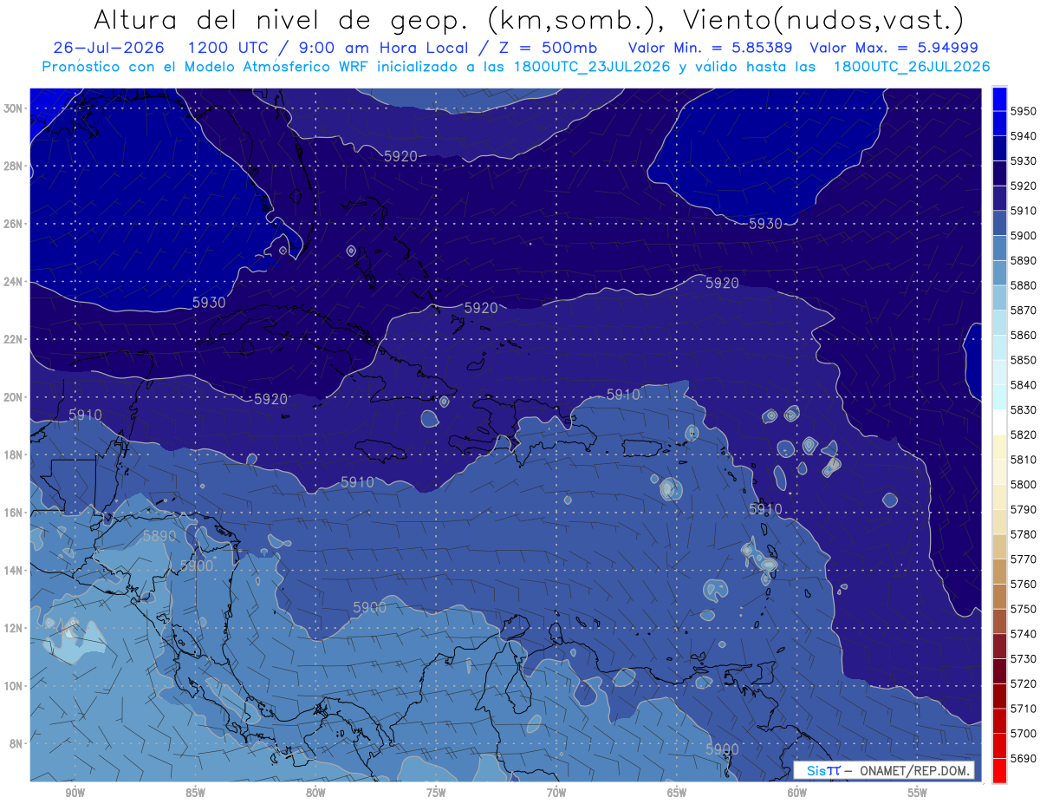Click the 5770 label on the color scale
The image size is (1040, 804).
[1023, 559]
